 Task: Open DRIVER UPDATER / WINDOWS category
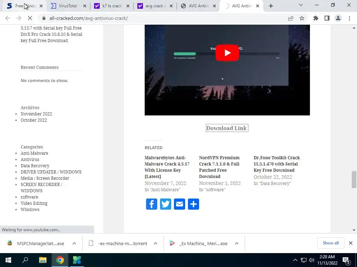(51, 172)
